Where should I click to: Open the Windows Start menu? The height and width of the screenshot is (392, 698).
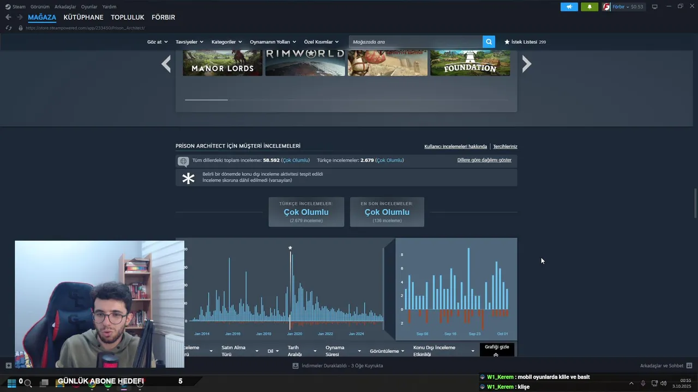tap(11, 383)
